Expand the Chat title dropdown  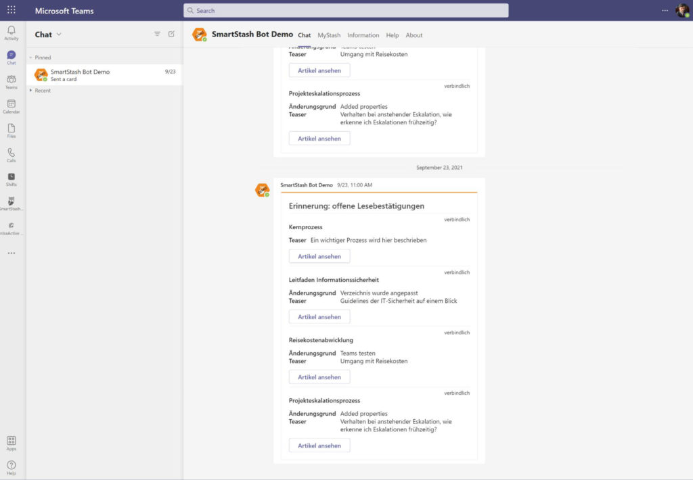(x=60, y=34)
